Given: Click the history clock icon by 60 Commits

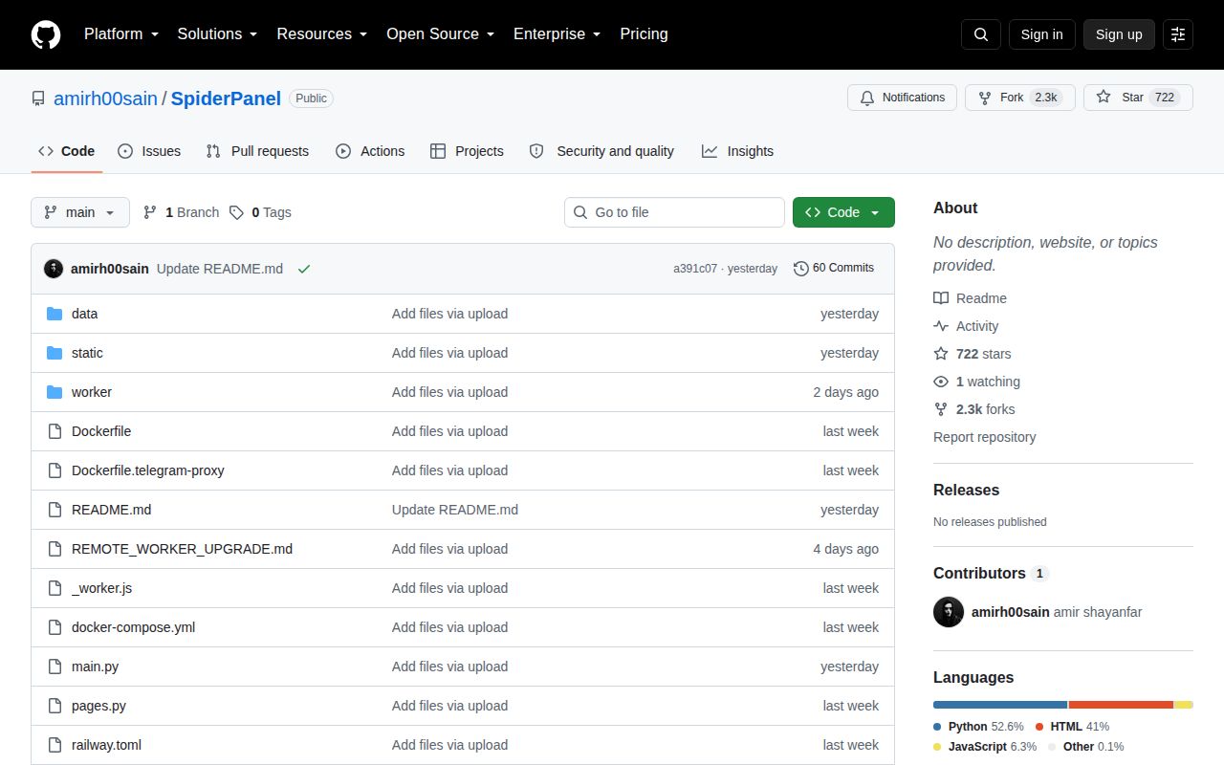Looking at the screenshot, I should (801, 269).
